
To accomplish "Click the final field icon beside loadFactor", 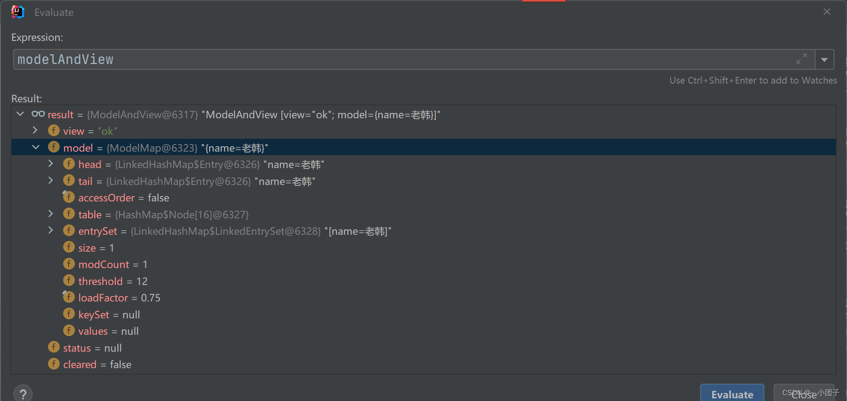I will click(x=69, y=297).
